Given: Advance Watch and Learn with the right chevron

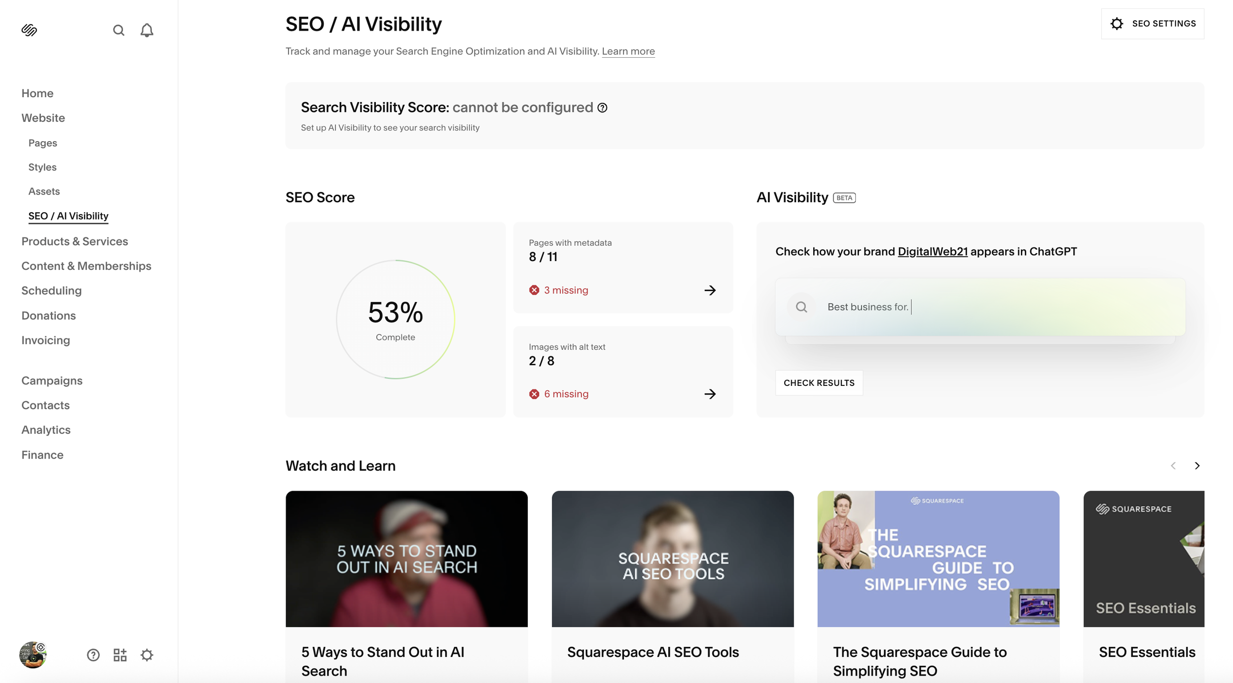Looking at the screenshot, I should pyautogui.click(x=1197, y=465).
